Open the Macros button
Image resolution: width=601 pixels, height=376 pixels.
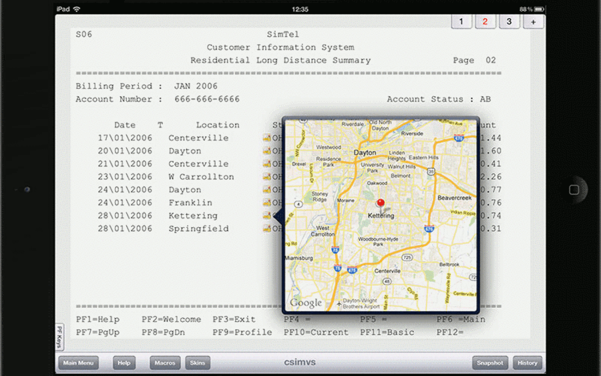[165, 363]
